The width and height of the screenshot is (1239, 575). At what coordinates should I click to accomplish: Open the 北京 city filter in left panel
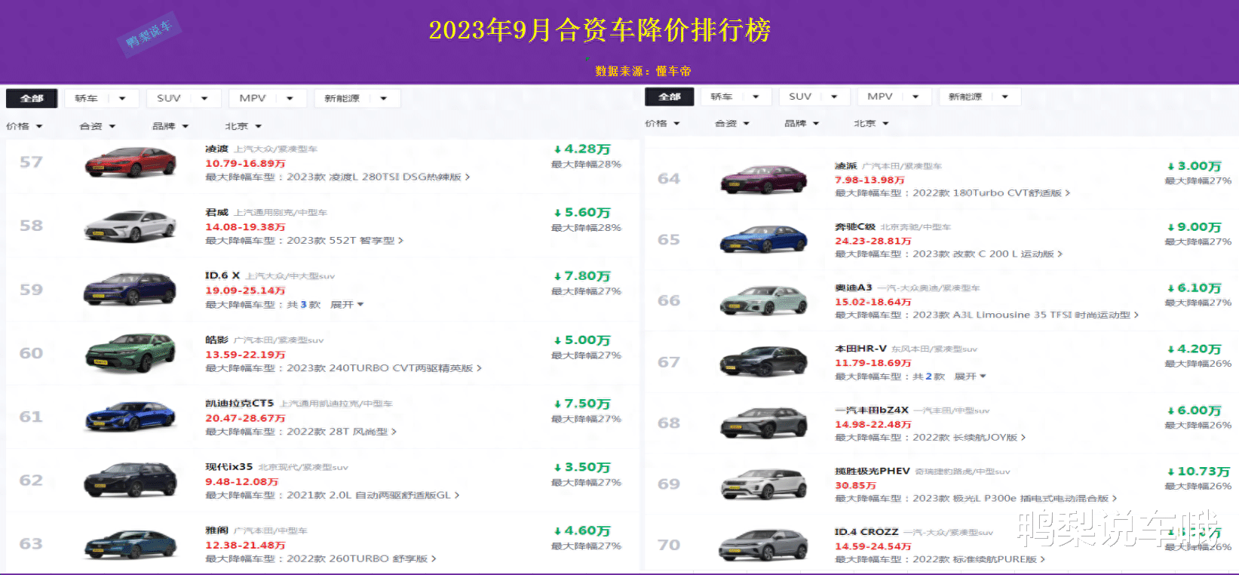click(x=243, y=126)
